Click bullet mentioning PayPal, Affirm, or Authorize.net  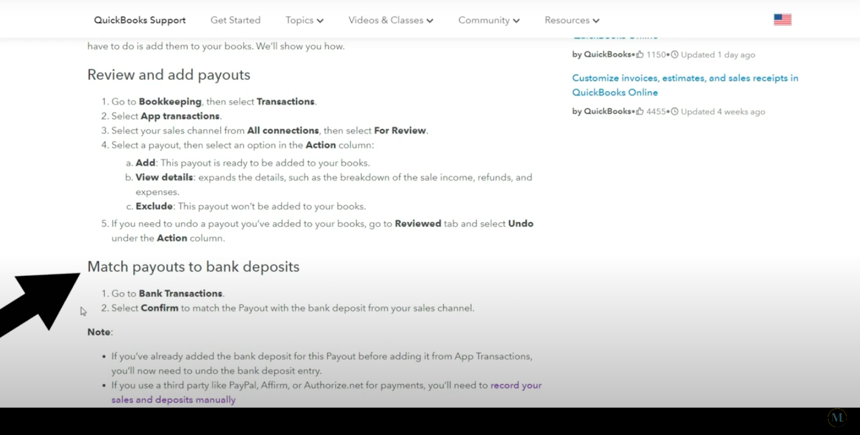(327, 392)
